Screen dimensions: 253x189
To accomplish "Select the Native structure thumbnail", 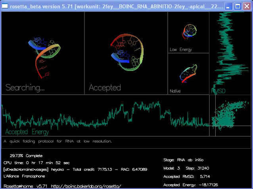I will 188,73.
